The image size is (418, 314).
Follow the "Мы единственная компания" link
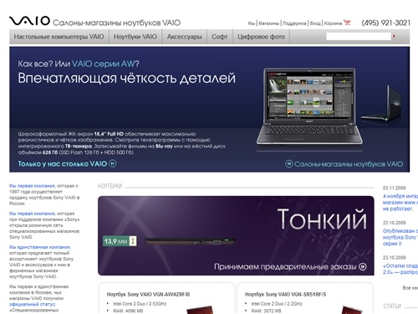click(x=40, y=247)
